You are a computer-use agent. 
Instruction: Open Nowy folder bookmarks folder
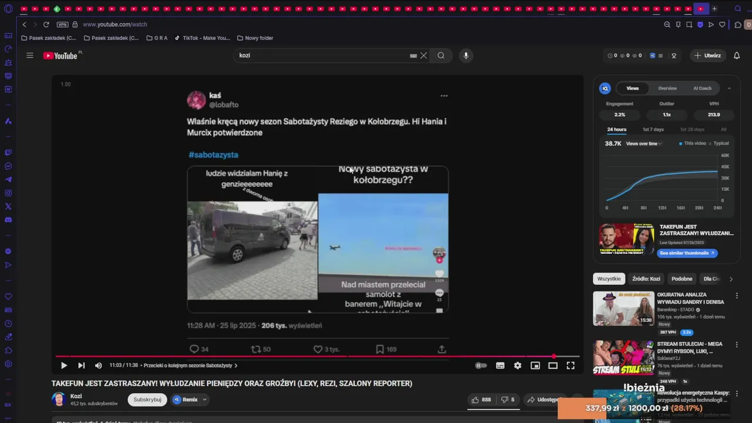click(256, 38)
